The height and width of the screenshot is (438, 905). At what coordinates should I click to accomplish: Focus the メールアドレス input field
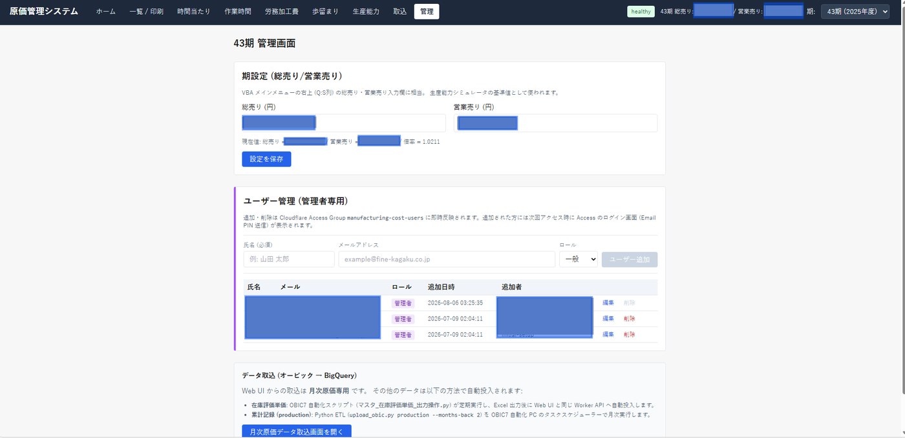[x=447, y=259]
